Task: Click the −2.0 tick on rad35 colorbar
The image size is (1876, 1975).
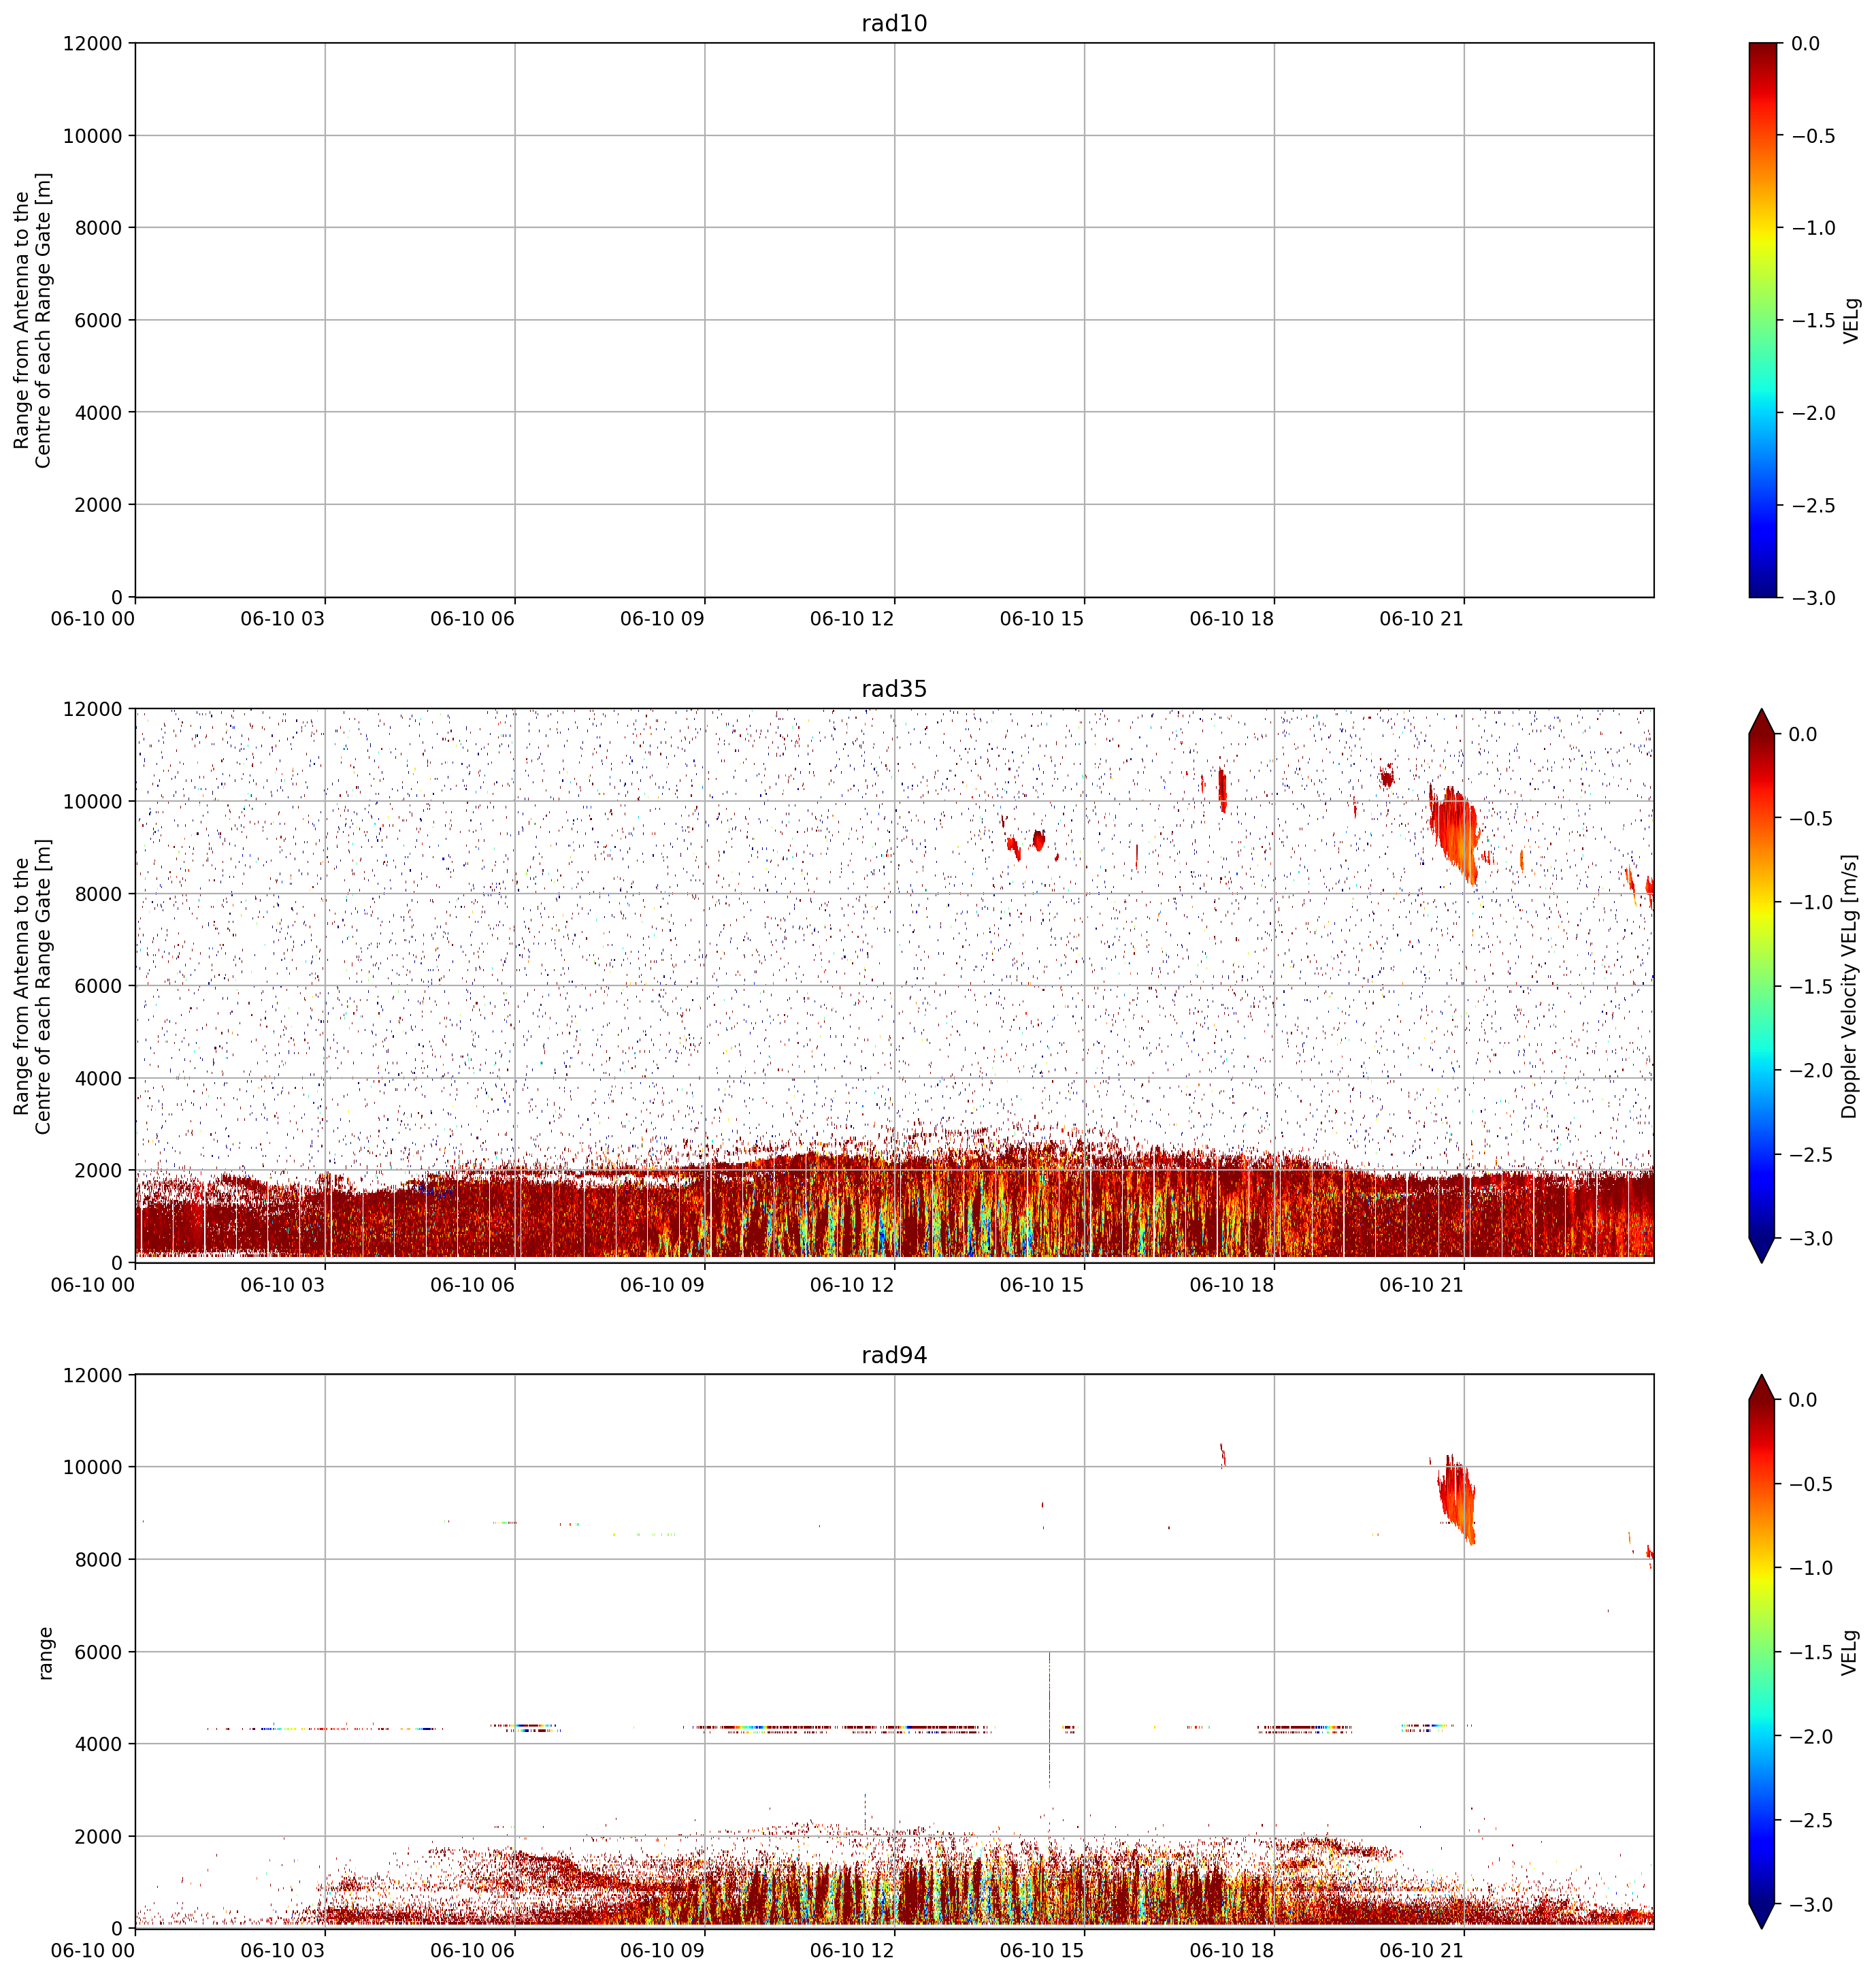Action: (x=1812, y=1070)
